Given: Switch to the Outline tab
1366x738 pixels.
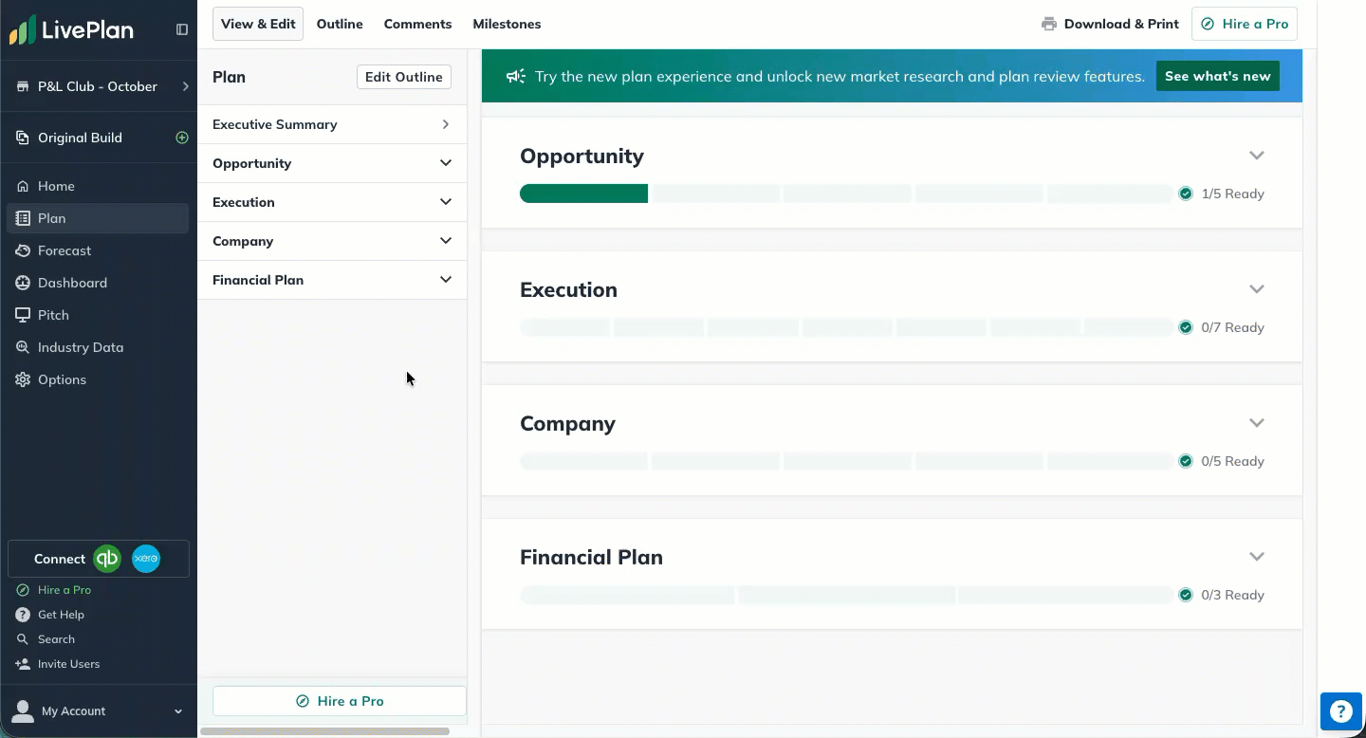Looking at the screenshot, I should click(x=340, y=24).
